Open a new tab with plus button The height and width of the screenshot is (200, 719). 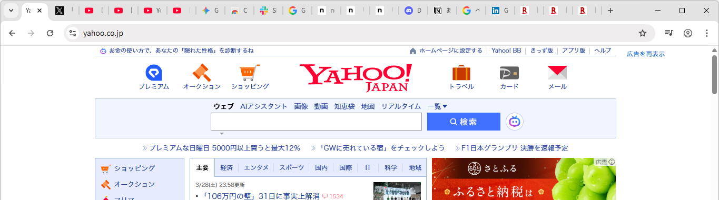pyautogui.click(x=610, y=11)
